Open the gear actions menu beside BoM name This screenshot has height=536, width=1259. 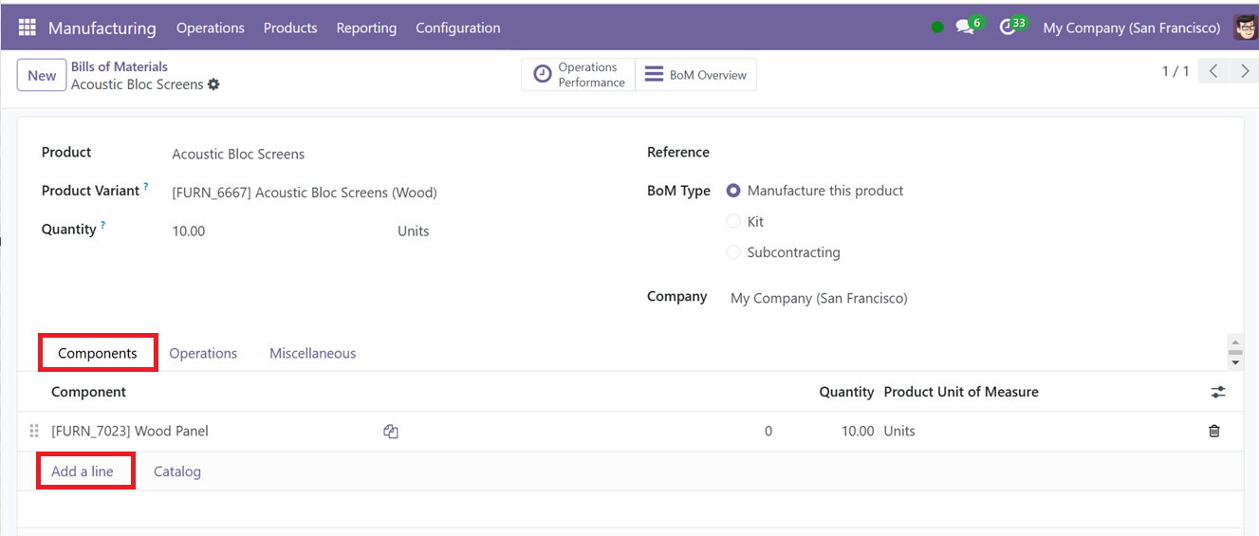point(213,84)
